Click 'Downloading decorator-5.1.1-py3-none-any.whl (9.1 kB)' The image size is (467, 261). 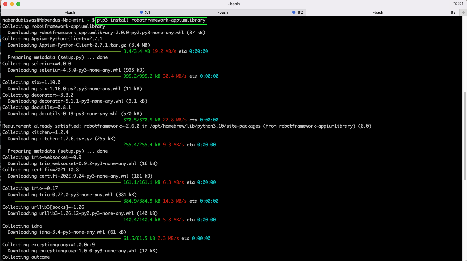click(x=77, y=101)
